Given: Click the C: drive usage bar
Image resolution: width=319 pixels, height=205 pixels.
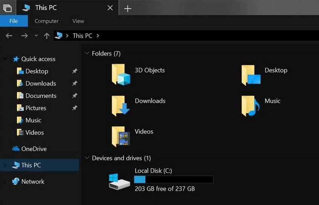Looking at the screenshot, I should [174, 180].
